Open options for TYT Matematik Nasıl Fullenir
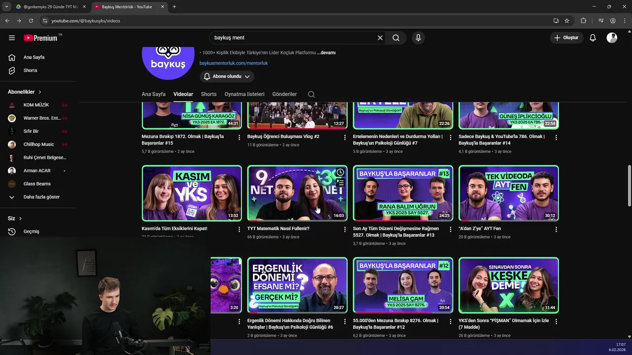The height and width of the screenshot is (355, 632). tap(345, 230)
